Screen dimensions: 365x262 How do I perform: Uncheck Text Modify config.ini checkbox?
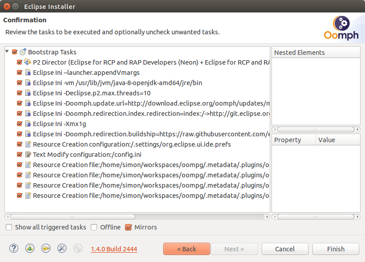(x=20, y=155)
